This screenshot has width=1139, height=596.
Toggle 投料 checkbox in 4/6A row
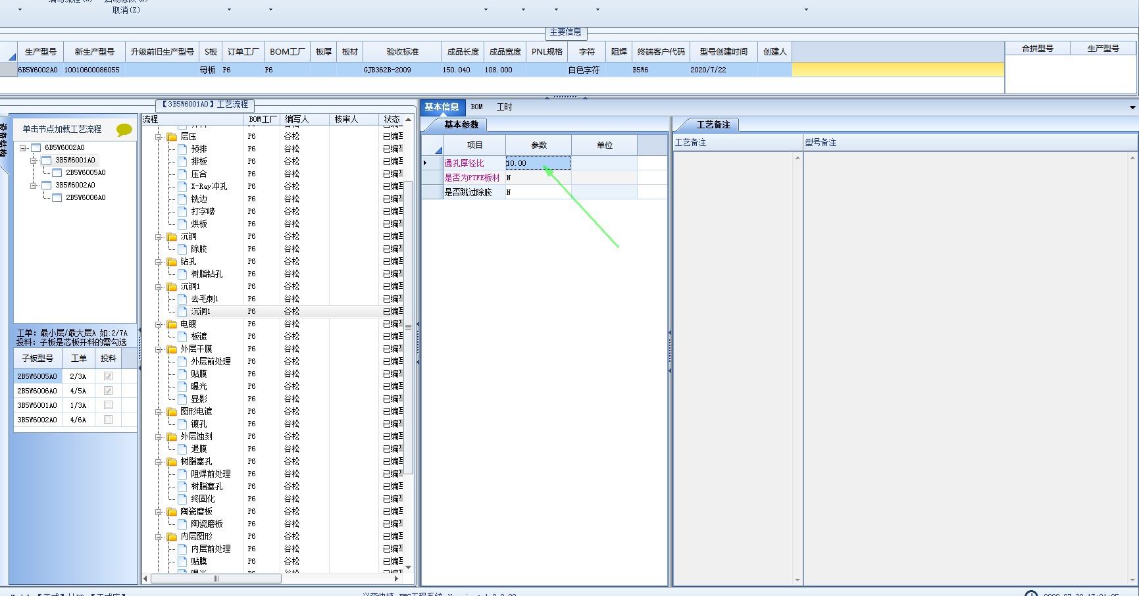click(x=109, y=420)
